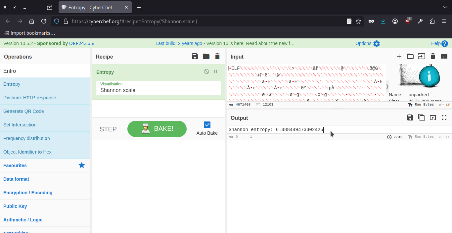
Task: Toggle the Auto Bake checkbox
Action: pos(207,125)
